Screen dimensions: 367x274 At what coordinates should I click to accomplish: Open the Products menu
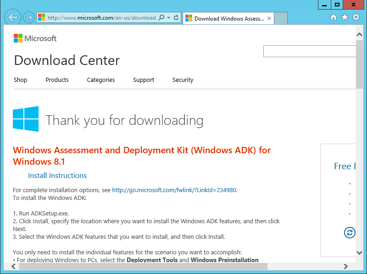click(57, 80)
